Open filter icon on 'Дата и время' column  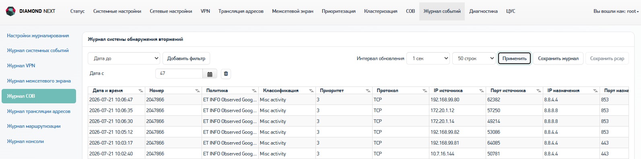[140, 91]
